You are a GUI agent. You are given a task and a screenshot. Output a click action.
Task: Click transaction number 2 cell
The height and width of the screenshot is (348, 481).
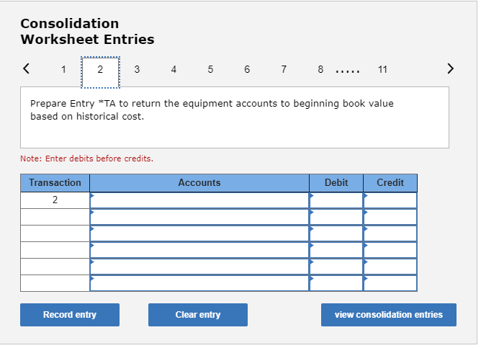click(x=55, y=200)
